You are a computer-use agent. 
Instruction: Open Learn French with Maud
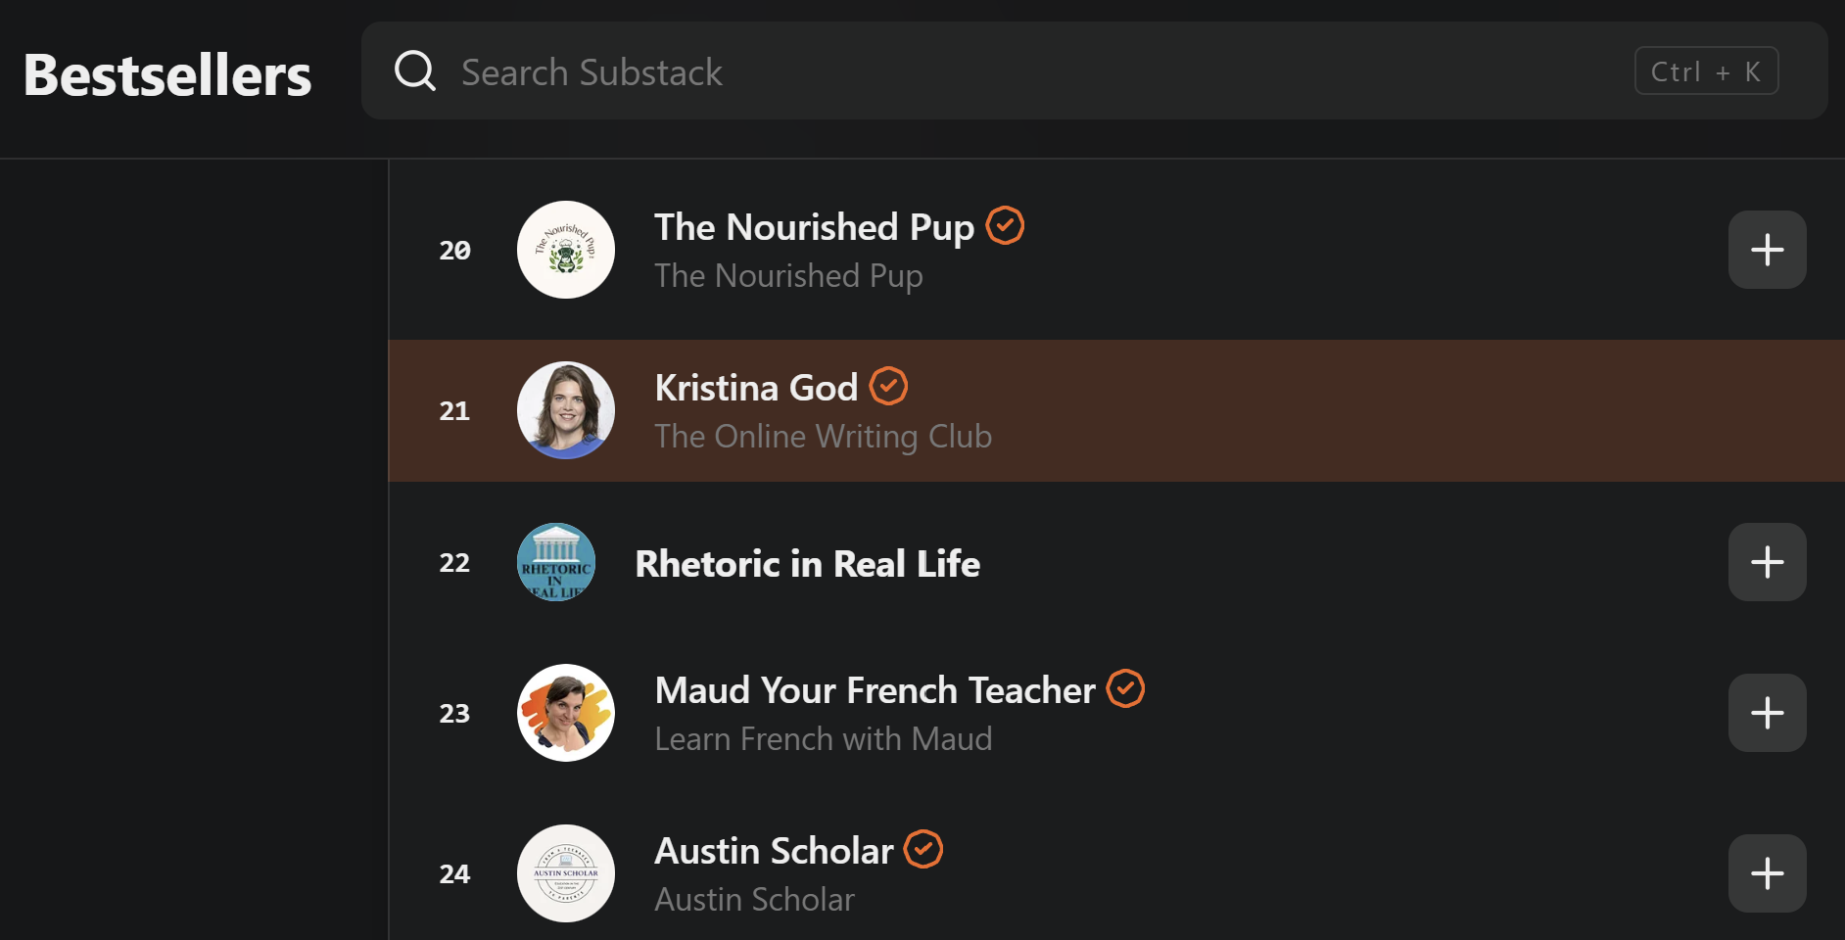tap(824, 738)
